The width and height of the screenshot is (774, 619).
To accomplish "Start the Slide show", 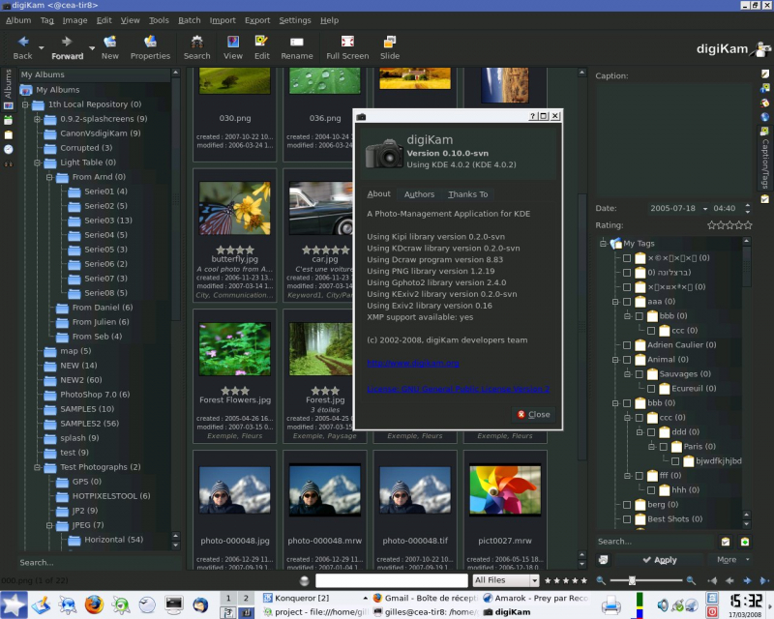I will pyautogui.click(x=389, y=43).
